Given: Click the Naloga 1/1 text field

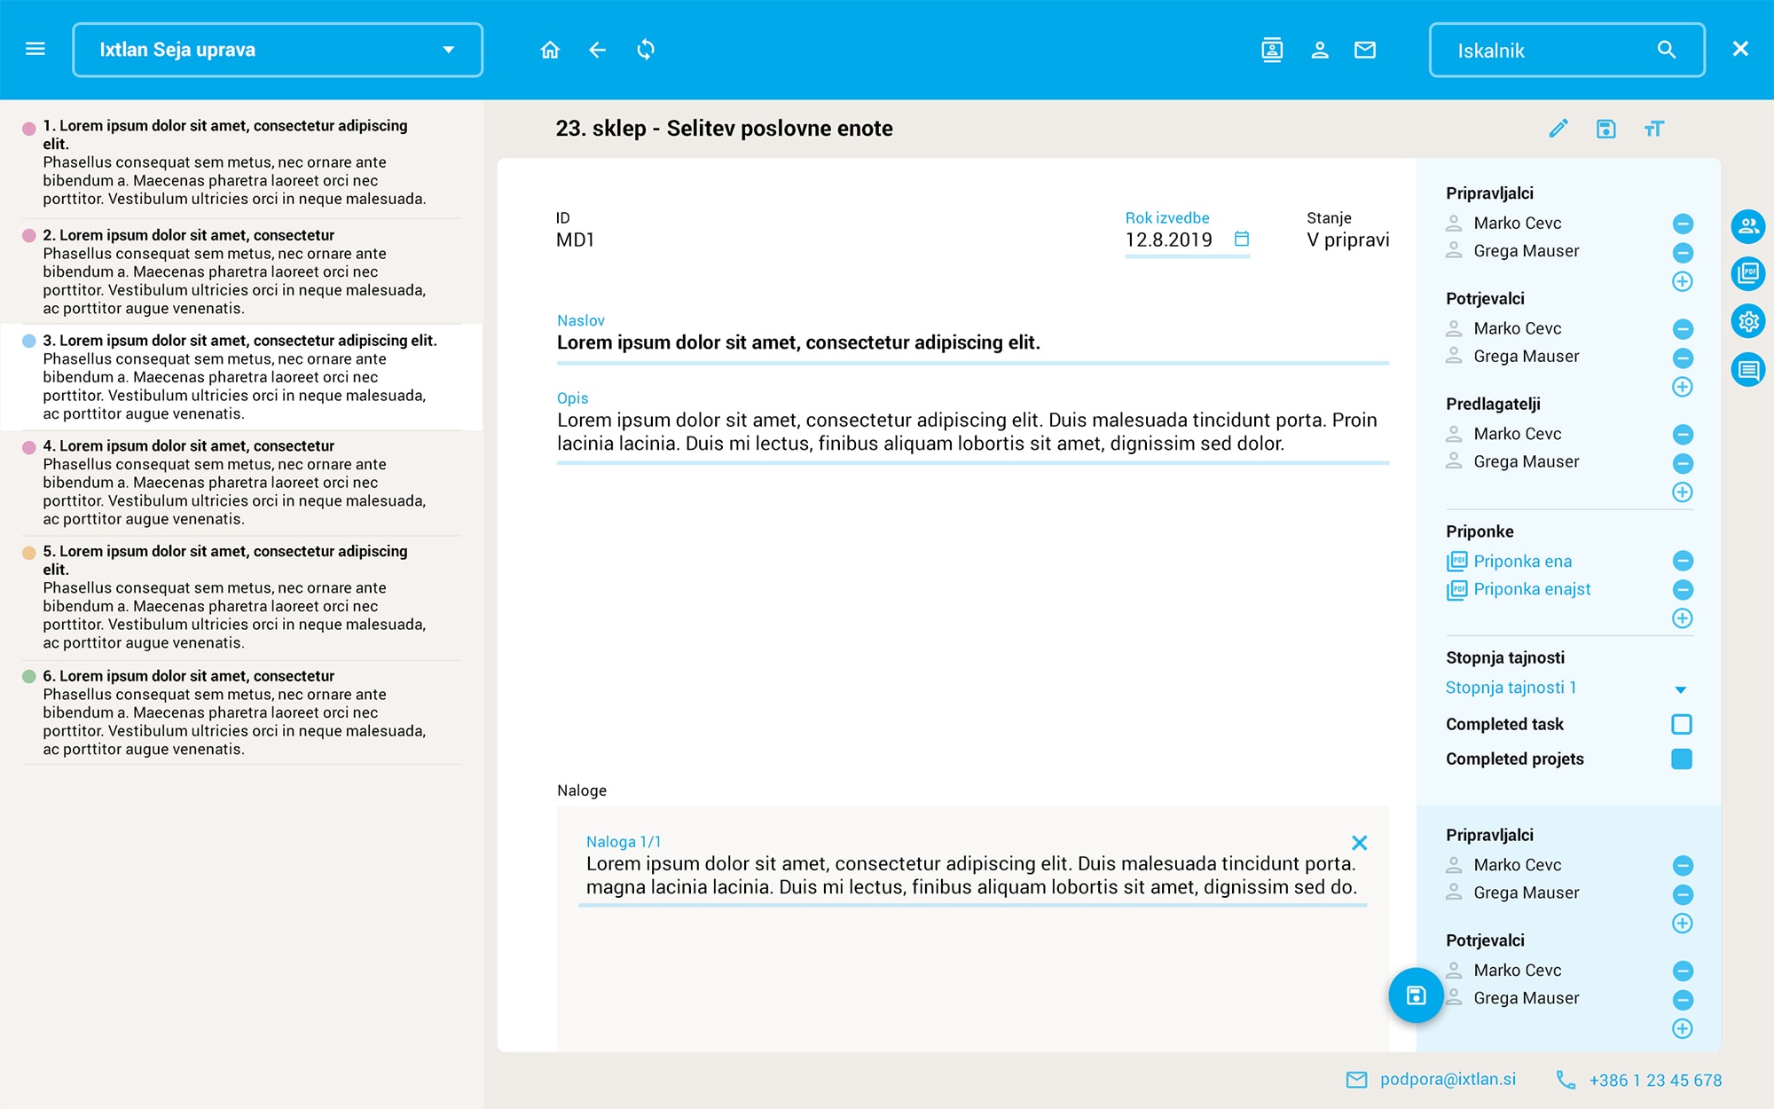Looking at the screenshot, I should pos(972,875).
